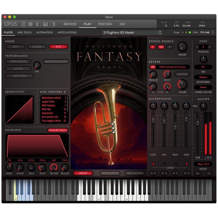Click the reverb Master button
The height and width of the screenshot is (218, 218).
[182, 74]
